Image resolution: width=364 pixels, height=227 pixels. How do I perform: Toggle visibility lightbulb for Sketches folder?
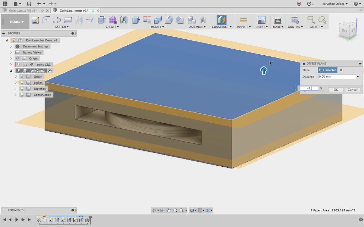point(22,89)
